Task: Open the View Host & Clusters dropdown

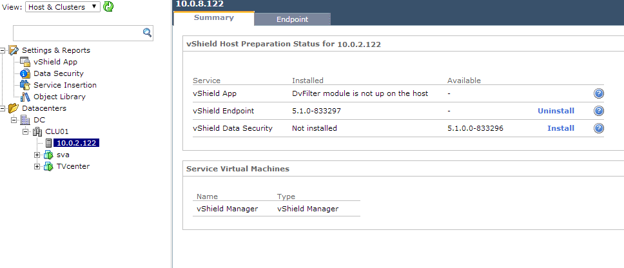Action: [63, 7]
